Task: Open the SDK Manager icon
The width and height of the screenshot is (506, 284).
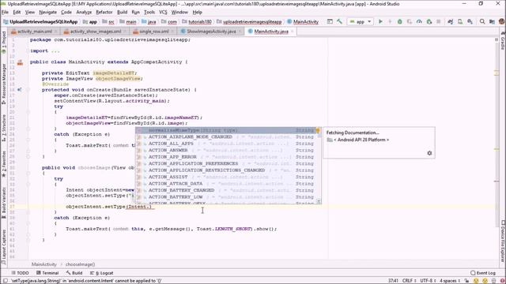Action: [470, 21]
